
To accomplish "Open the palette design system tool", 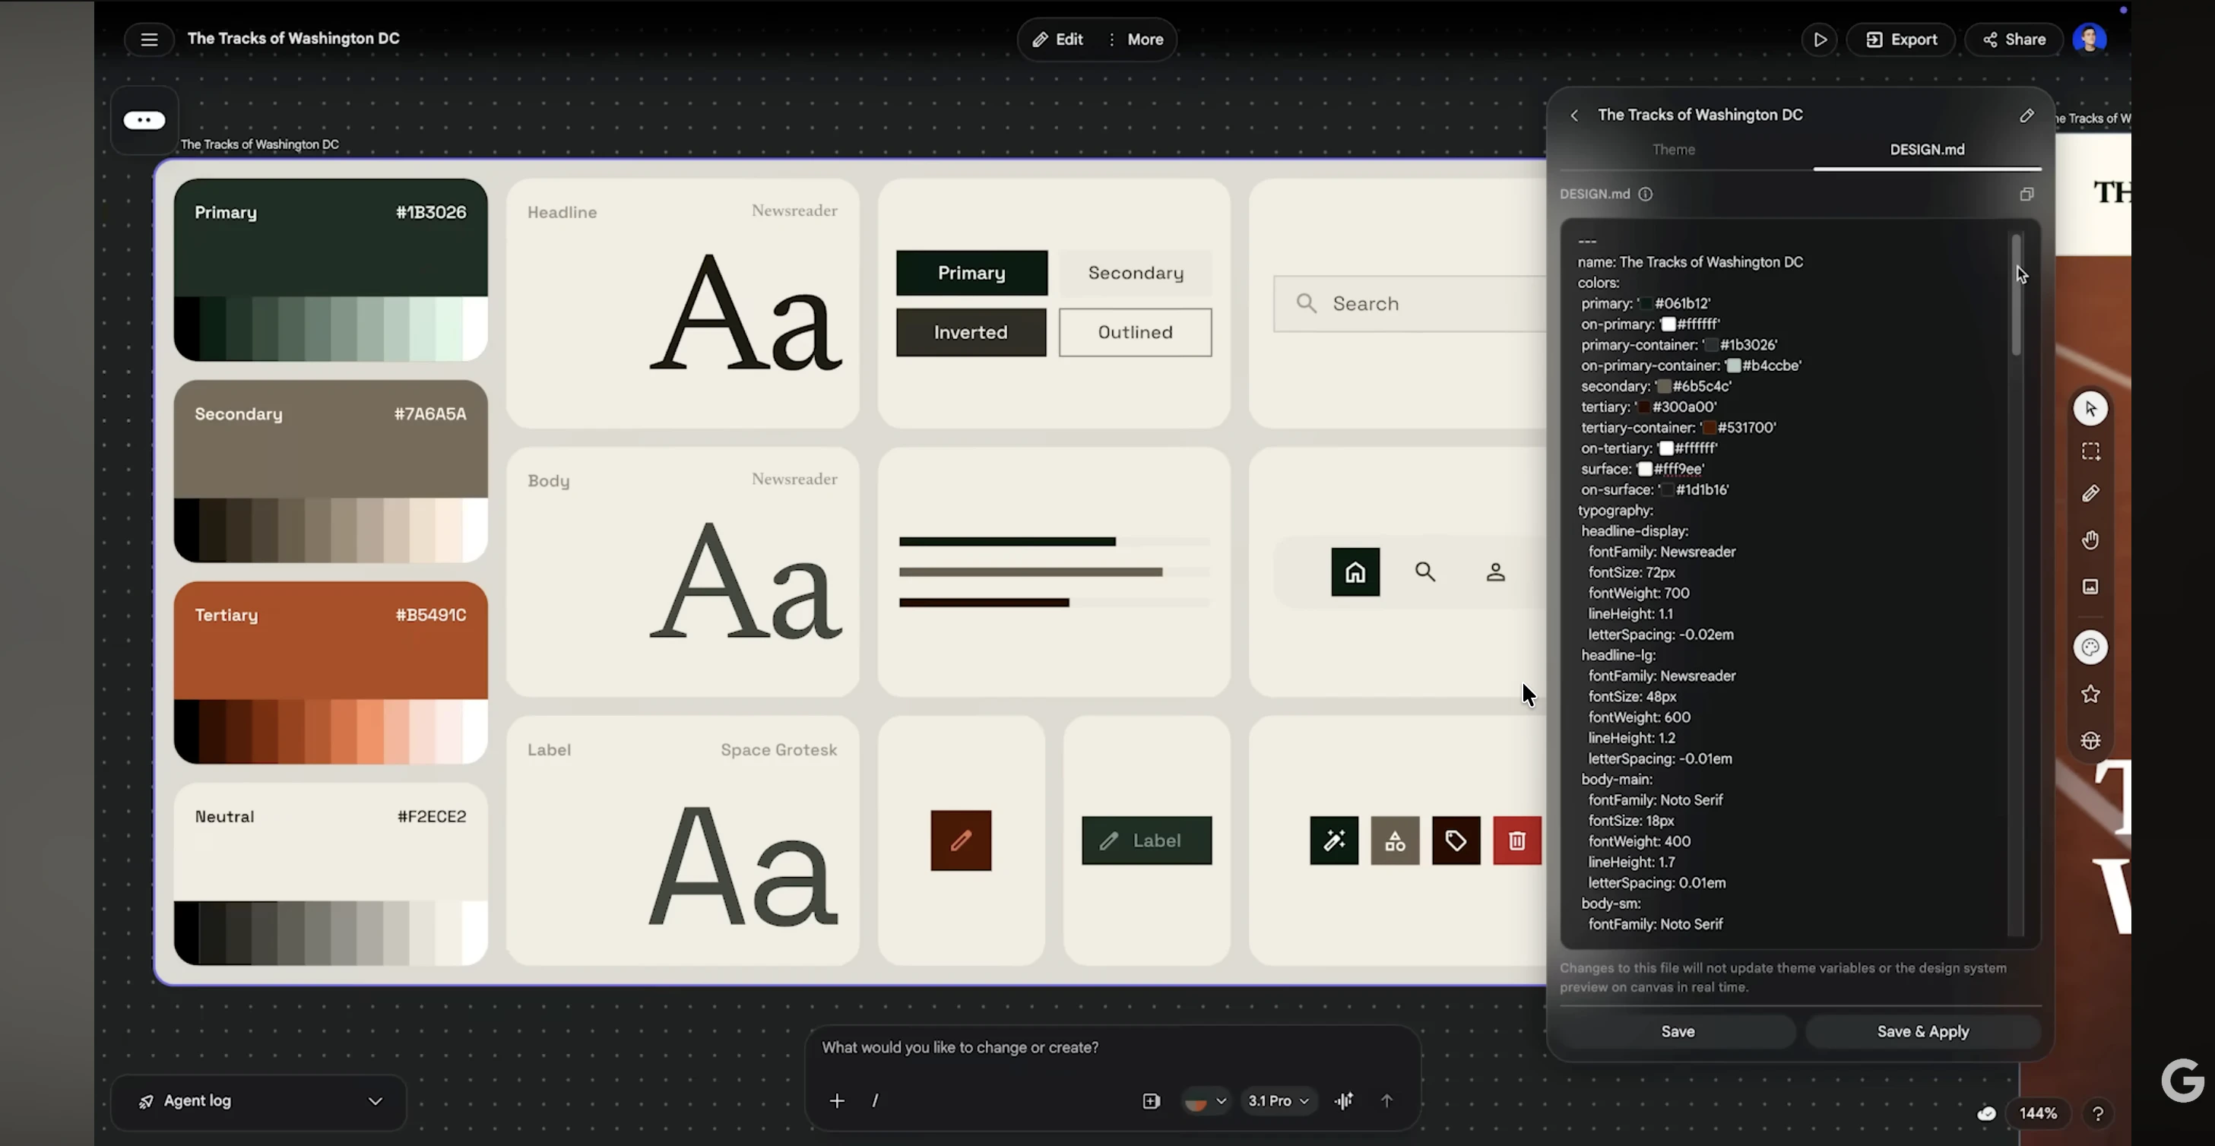I will [x=2090, y=647].
